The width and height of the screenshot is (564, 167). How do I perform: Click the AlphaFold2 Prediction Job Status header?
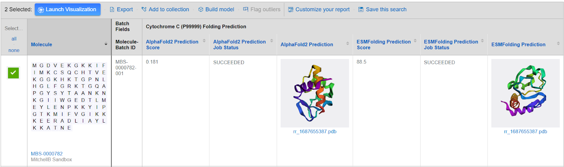[x=239, y=44]
